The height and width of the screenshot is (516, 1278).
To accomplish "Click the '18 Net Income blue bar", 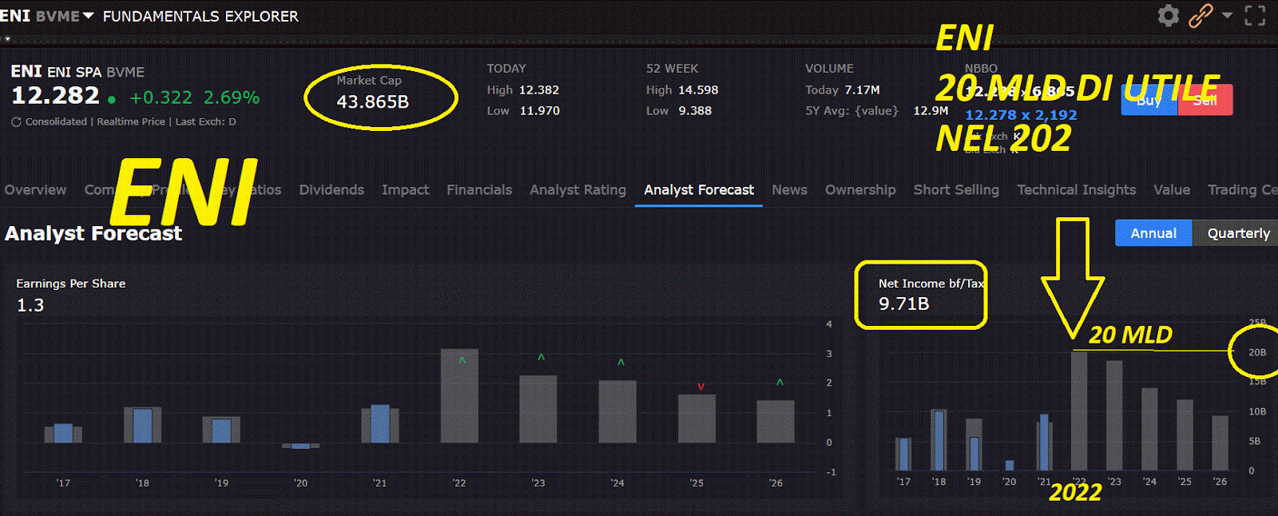I will point(939,441).
